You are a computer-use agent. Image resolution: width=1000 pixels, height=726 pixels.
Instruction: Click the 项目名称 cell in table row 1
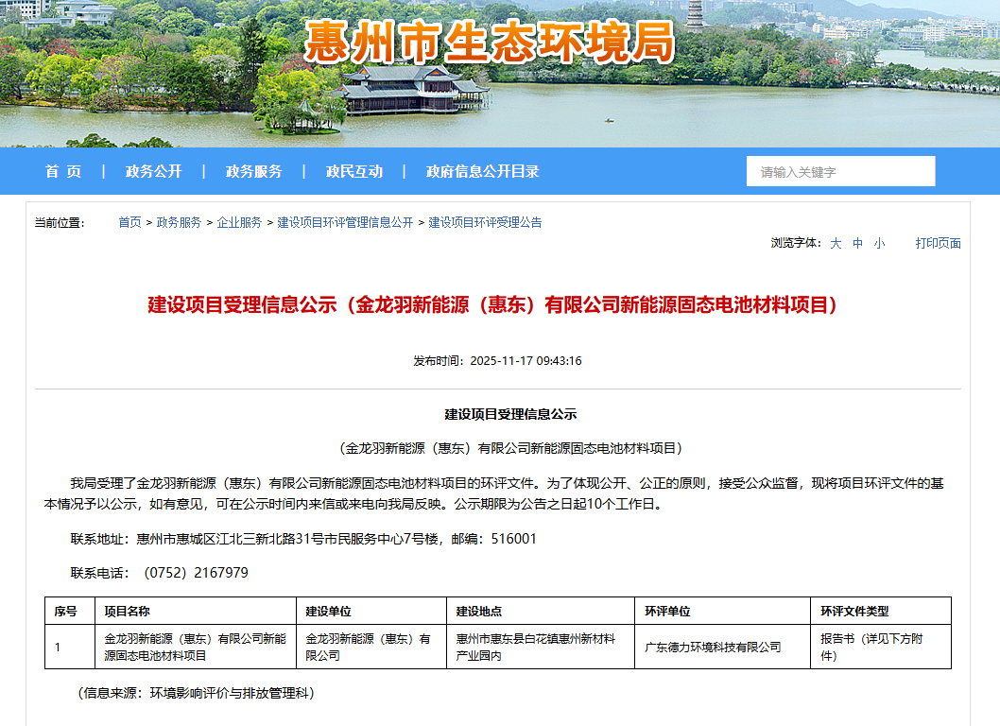point(195,647)
